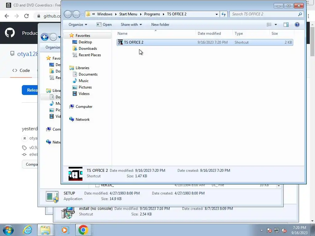The height and width of the screenshot is (236, 315).
Task: Click the SETUP application icon in details pane
Action: pyautogui.click(x=52, y=196)
